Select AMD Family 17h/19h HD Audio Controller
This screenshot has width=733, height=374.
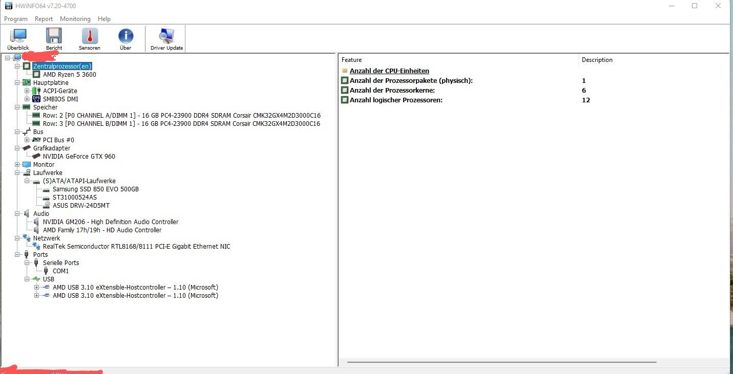[102, 230]
